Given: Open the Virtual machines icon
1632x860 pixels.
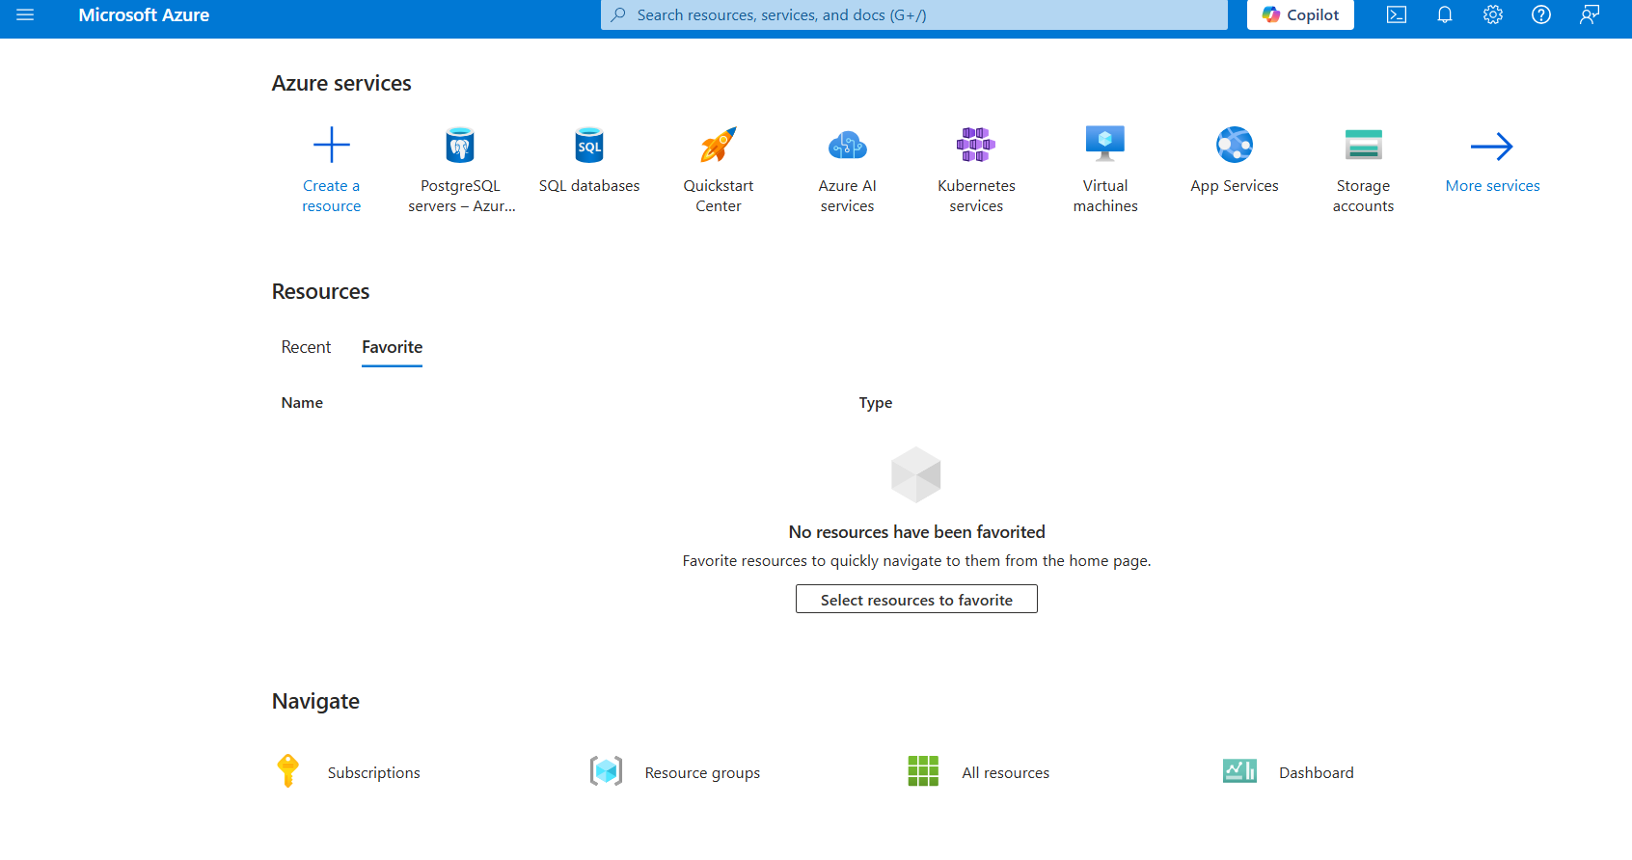Looking at the screenshot, I should coord(1105,144).
